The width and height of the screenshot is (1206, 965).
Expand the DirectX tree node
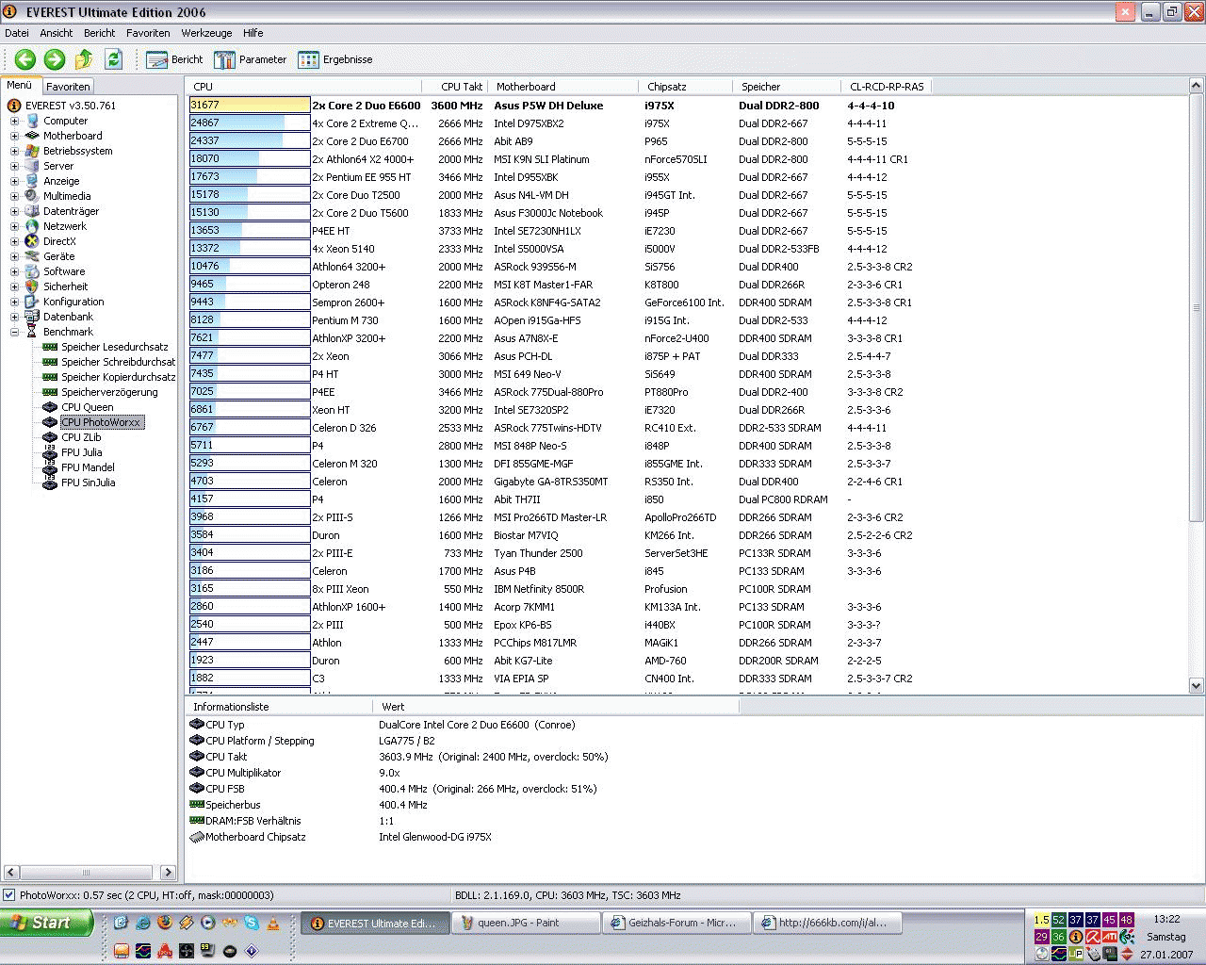tap(14, 241)
